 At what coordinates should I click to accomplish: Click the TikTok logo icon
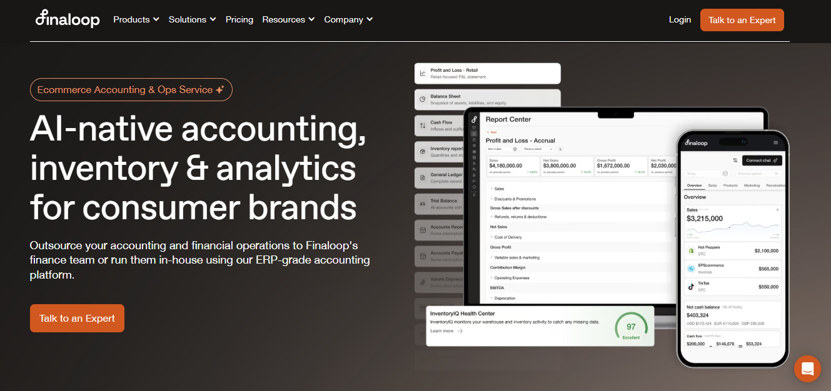pos(691,287)
